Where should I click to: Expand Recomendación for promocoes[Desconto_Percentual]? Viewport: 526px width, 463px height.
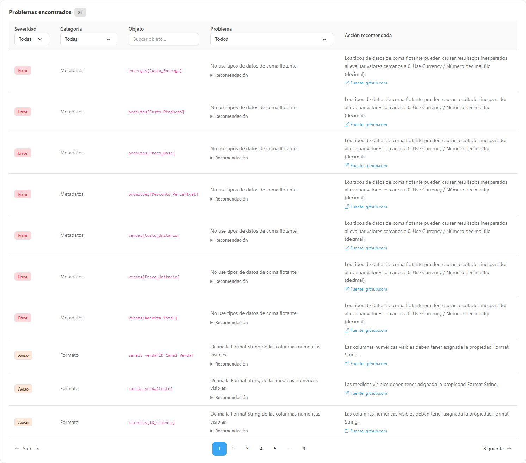coord(229,199)
